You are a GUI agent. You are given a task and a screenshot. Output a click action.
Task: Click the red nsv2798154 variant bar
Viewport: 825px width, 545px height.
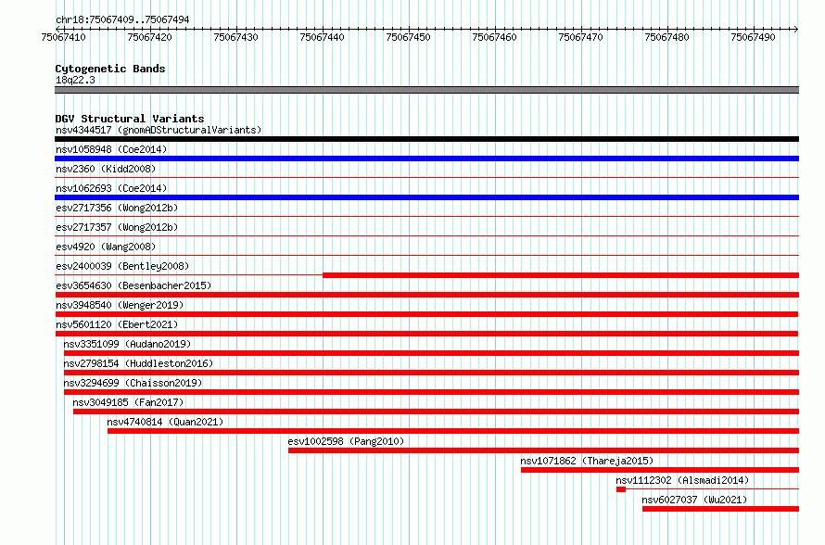coord(431,373)
